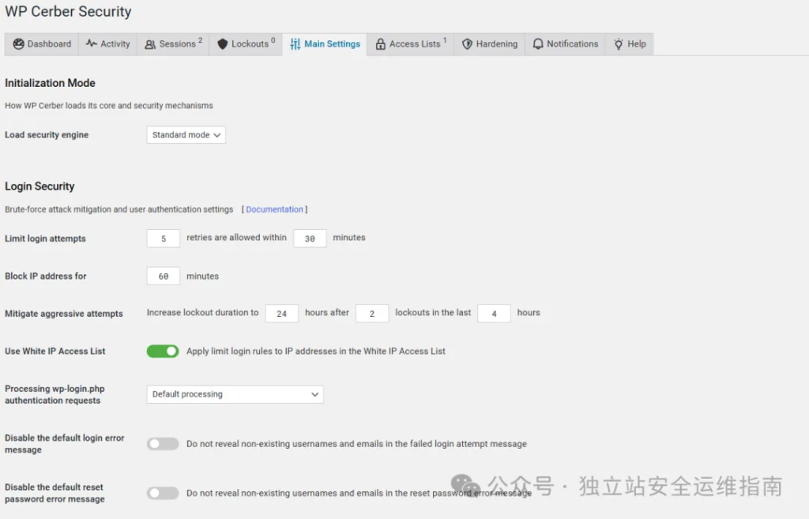Click the last hours period field

coord(494,313)
